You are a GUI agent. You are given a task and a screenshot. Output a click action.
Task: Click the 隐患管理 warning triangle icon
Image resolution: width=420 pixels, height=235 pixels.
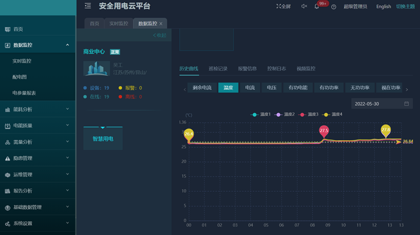(x=7, y=158)
